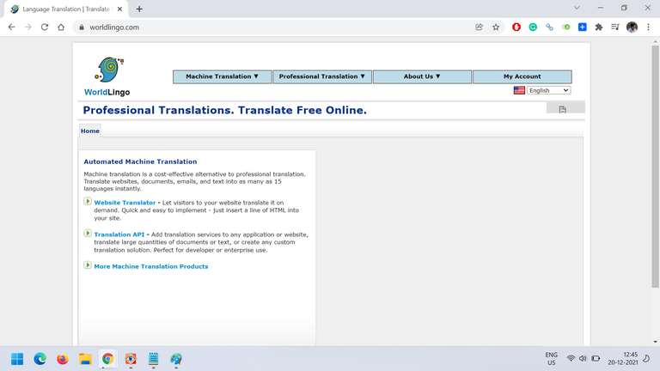This screenshot has height=371, width=660.
Task: Launch Firefox from taskbar
Action: coord(63,359)
